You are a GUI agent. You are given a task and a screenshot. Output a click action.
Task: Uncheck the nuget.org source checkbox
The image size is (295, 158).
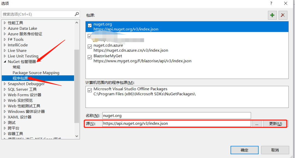click(90, 25)
